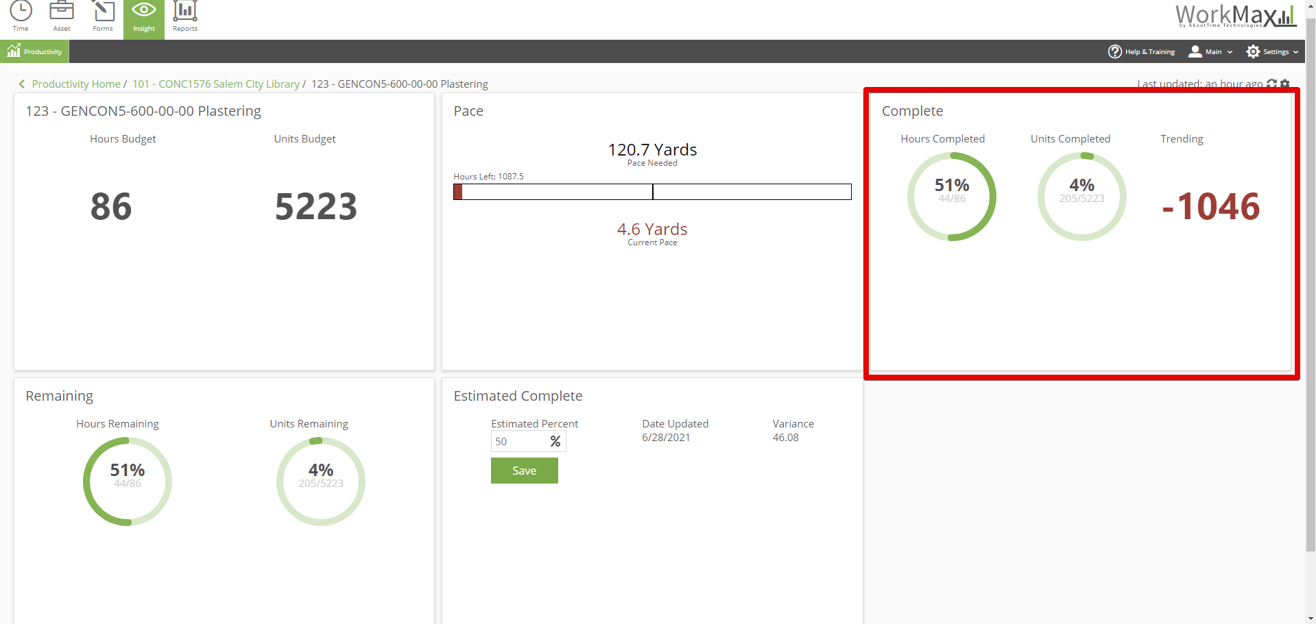Image resolution: width=1316 pixels, height=624 pixels.
Task: Click the Units Budget value 5223
Action: pyautogui.click(x=316, y=206)
